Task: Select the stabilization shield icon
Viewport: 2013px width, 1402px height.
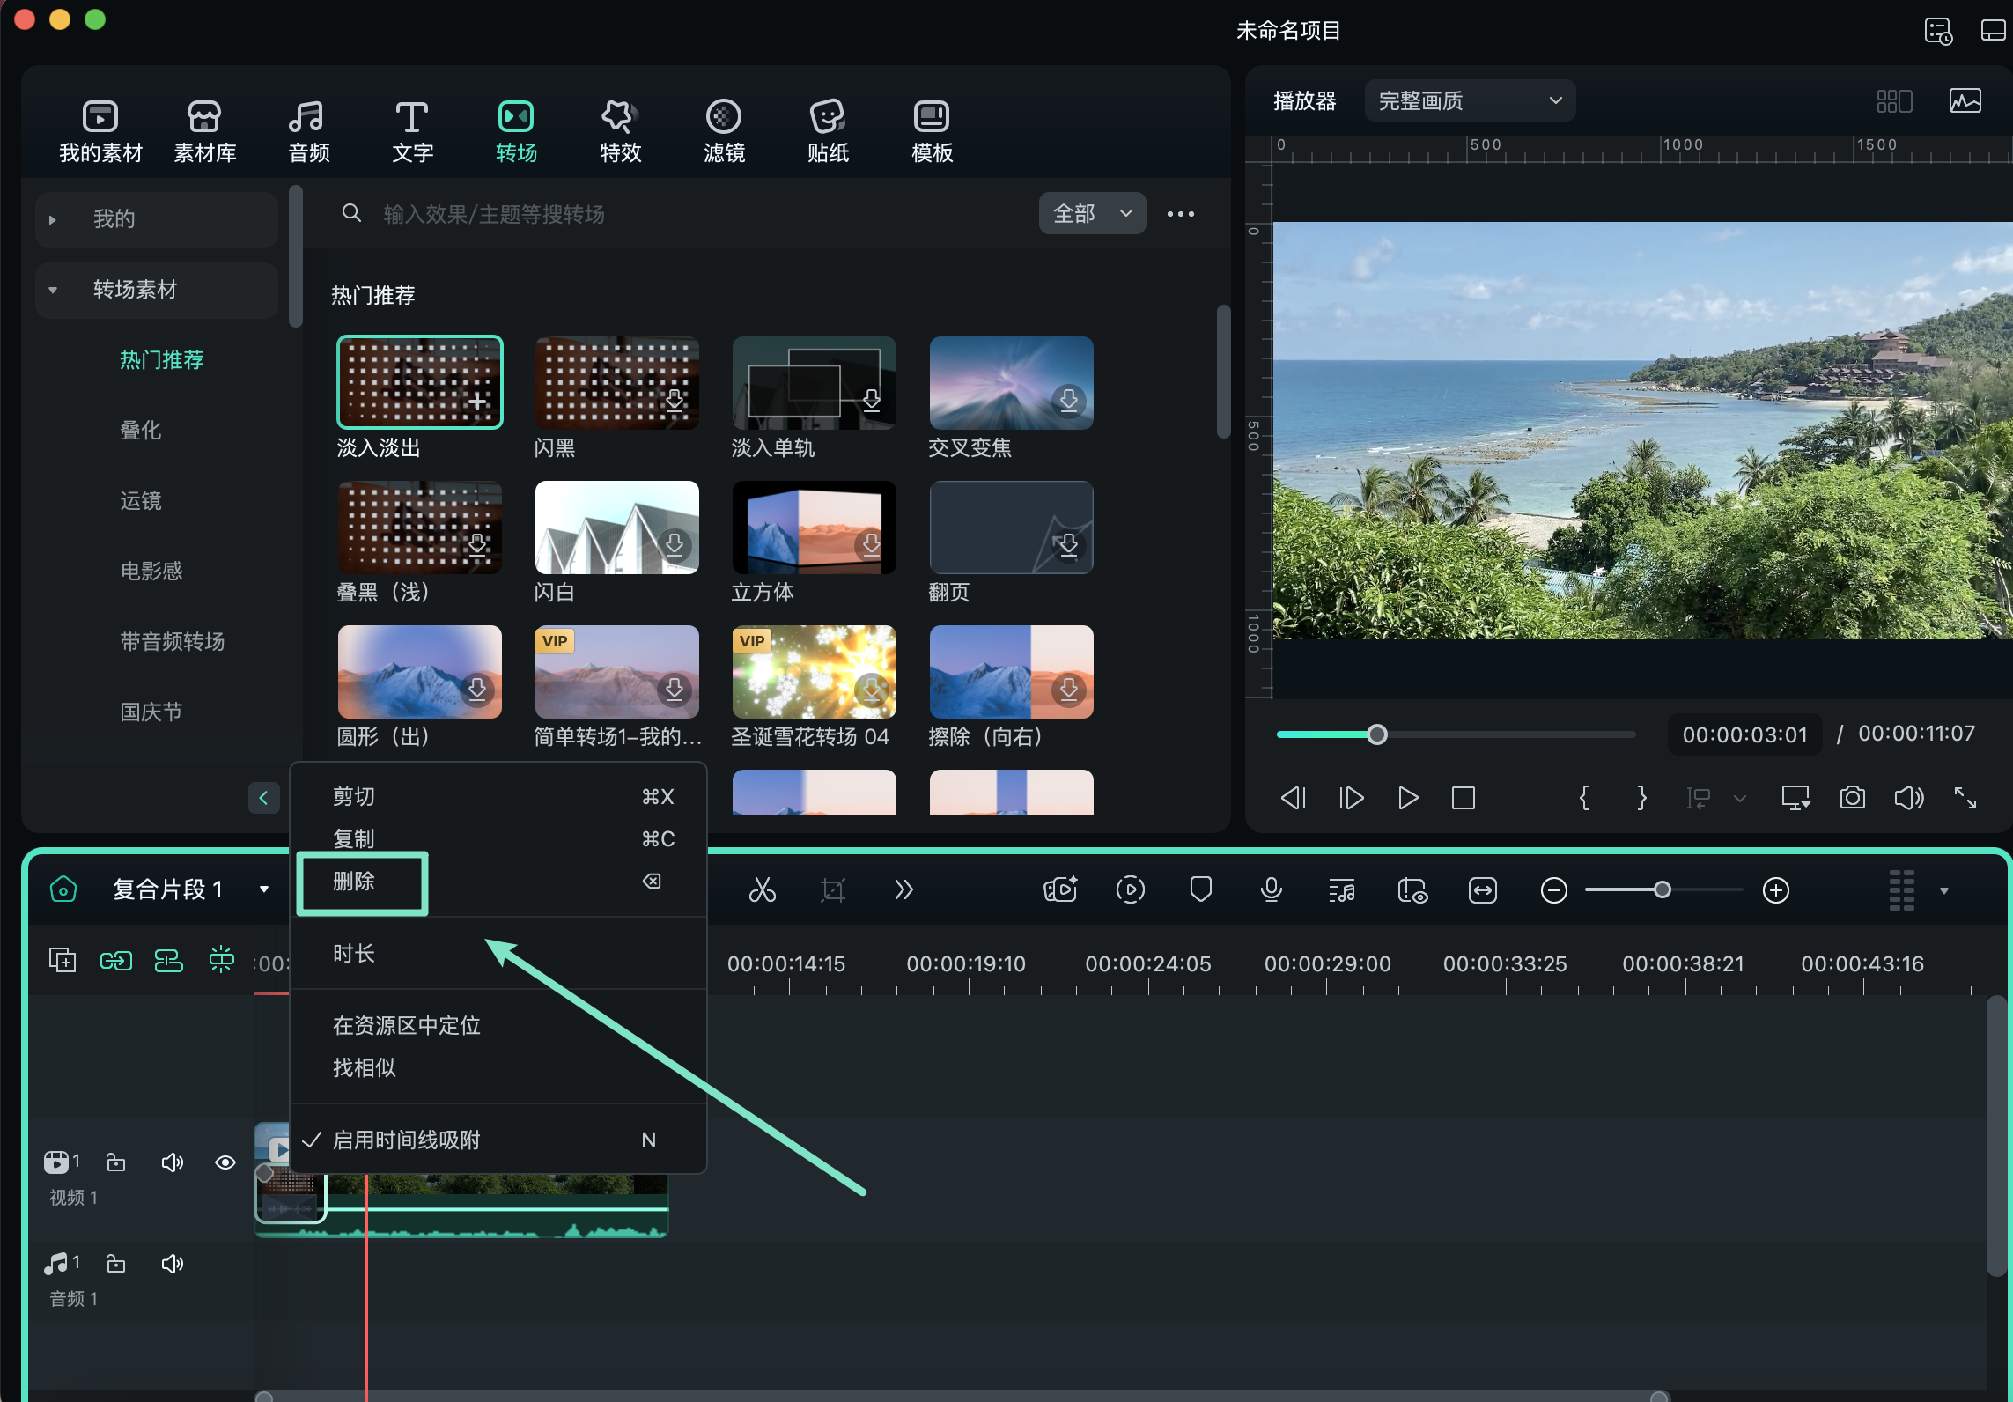Action: [1201, 888]
